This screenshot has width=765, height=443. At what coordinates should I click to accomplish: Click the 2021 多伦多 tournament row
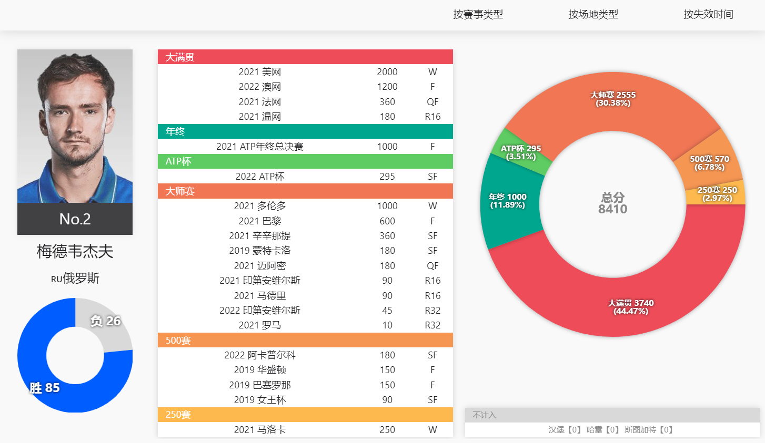(x=305, y=206)
